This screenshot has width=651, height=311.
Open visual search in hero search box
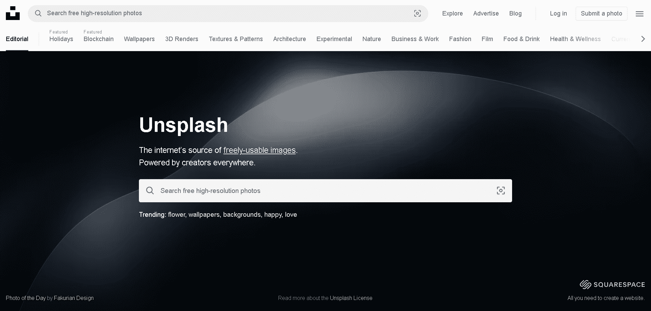[x=501, y=191]
